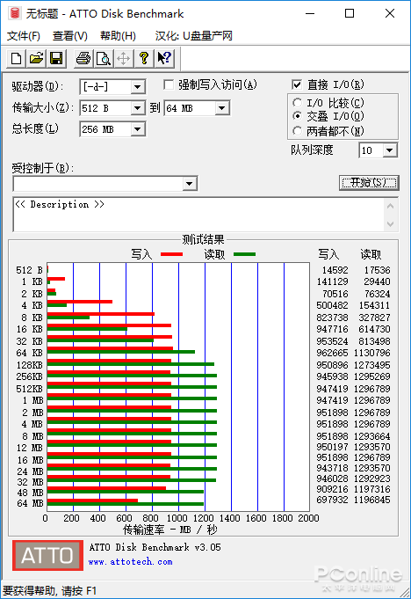The height and width of the screenshot is (599, 411).
Task: Click the 2 KB row write value 70516
Action: (x=335, y=294)
